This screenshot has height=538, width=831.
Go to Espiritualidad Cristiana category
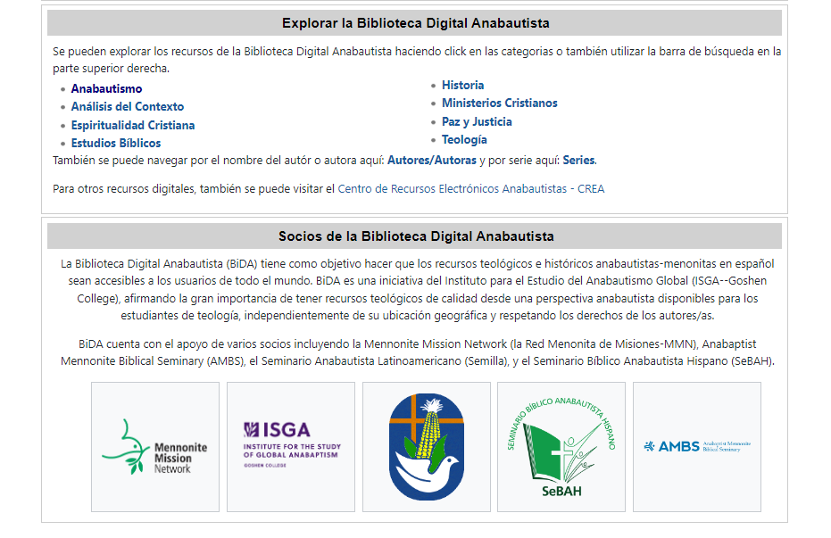tap(133, 125)
